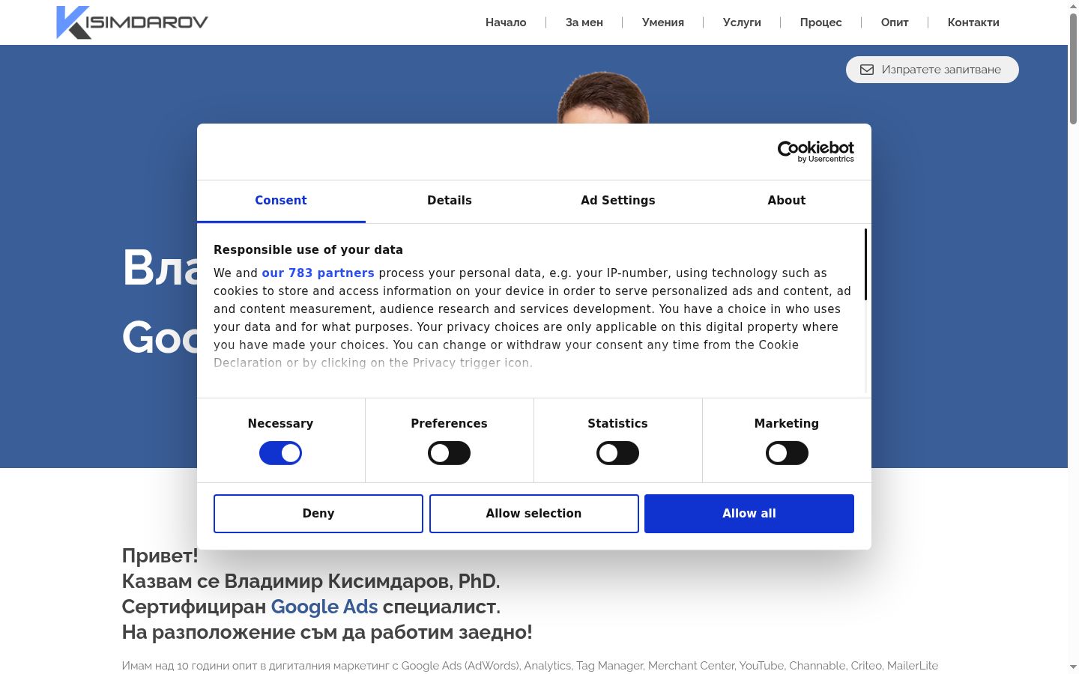Click the Google Ads link in intro
The height and width of the screenshot is (674, 1079).
tap(324, 607)
